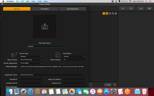Open Messages from the dock
The width and height of the screenshot is (154, 96).
coord(79,92)
